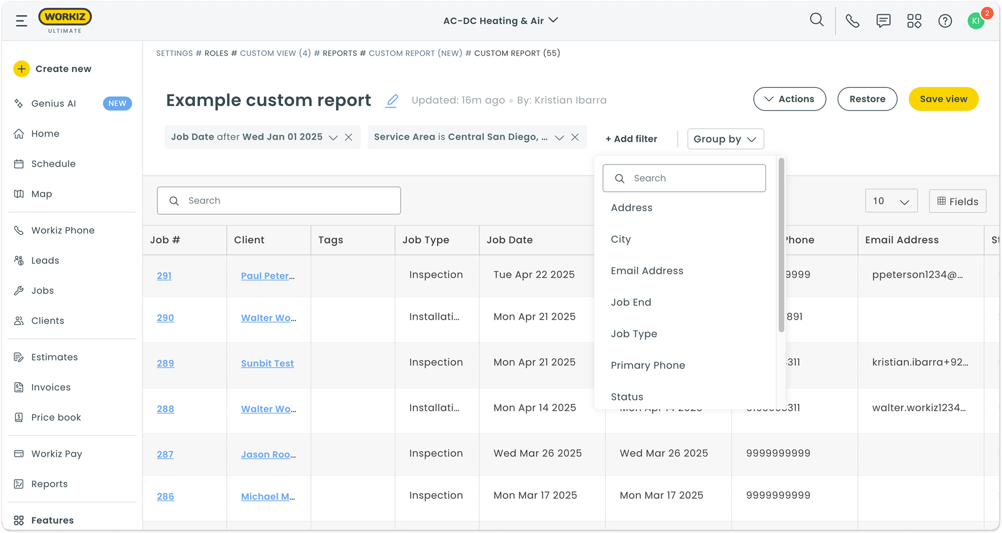Click the Leads icon in sidebar
Image resolution: width=1002 pixels, height=533 pixels.
point(19,260)
